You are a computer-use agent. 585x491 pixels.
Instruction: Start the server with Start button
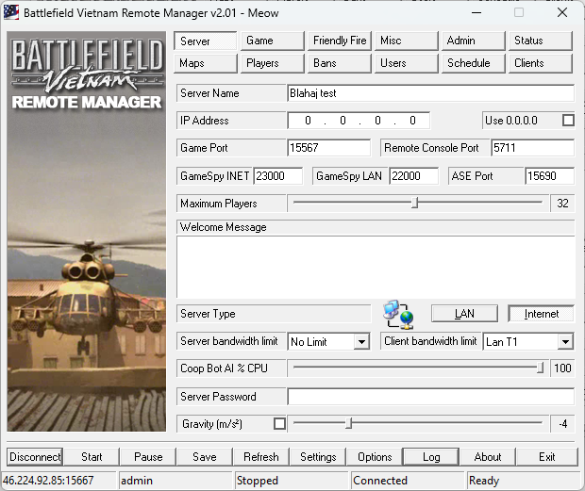92,457
